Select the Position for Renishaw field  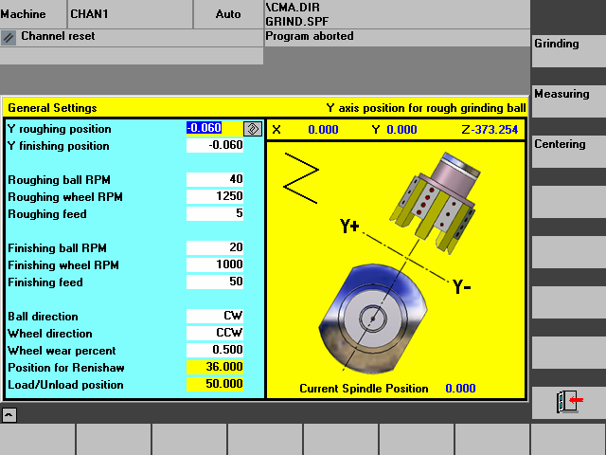(215, 367)
